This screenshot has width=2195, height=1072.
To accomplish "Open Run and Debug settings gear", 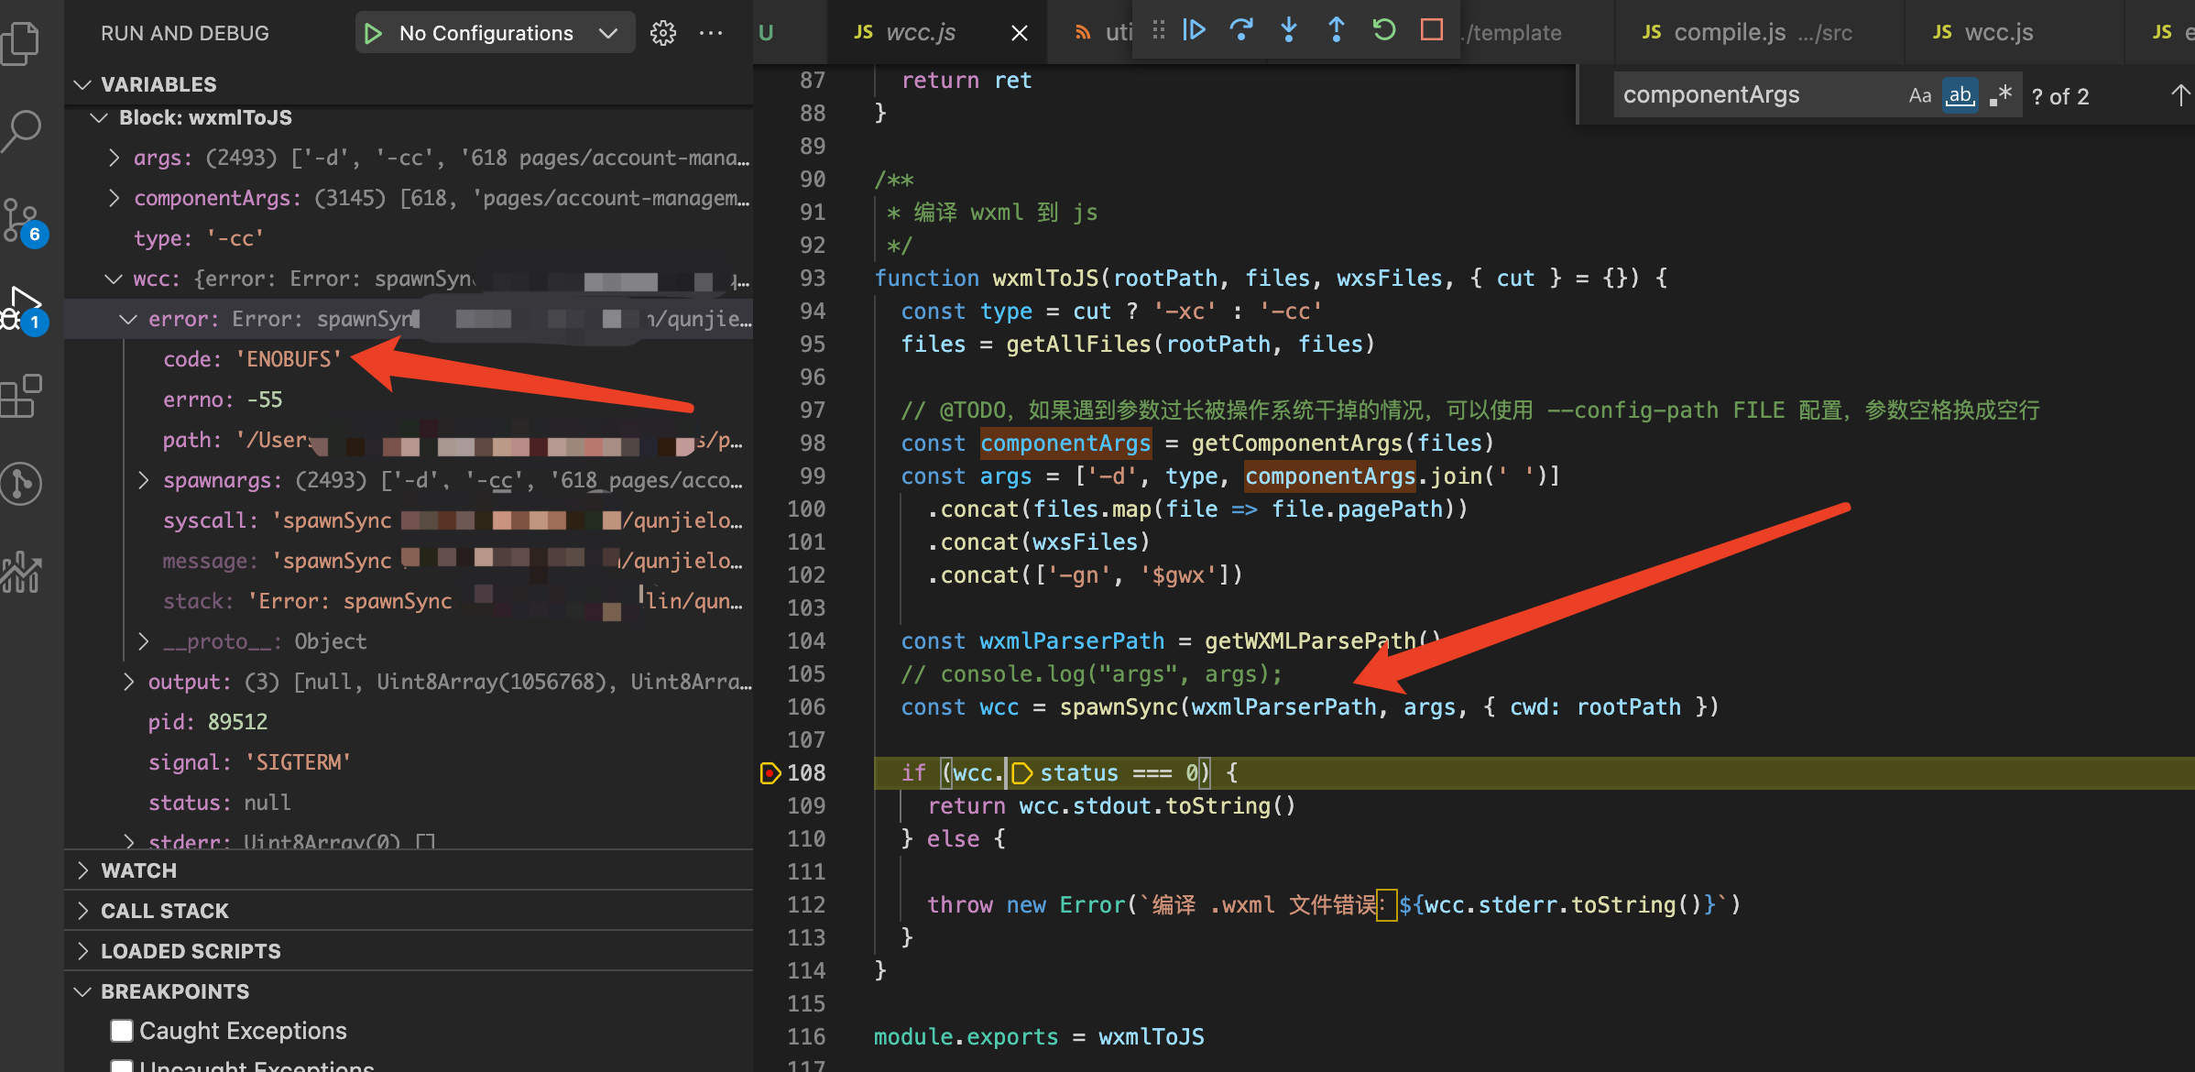I will point(662,32).
